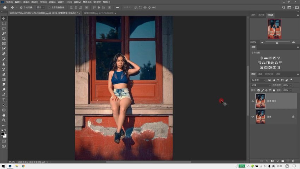Viewport: 300px width, 169px height.
Task: Click the Brightness/Contrast adjustment icon
Action: [261, 58]
